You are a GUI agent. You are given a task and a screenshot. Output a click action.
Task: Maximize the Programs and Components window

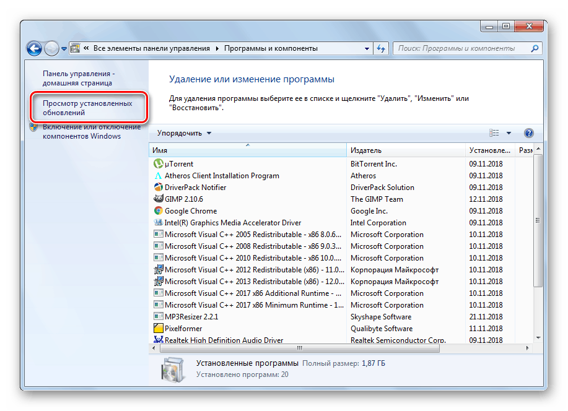pos(506,26)
